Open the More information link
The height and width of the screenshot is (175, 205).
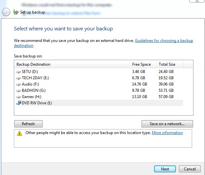[x=167, y=133]
